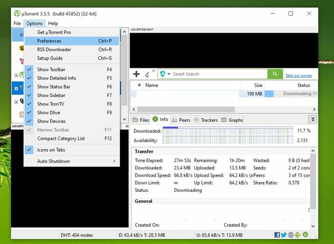Click the uTorrent logo in the title bar
This screenshot has height=244, width=334.
coord(17,14)
